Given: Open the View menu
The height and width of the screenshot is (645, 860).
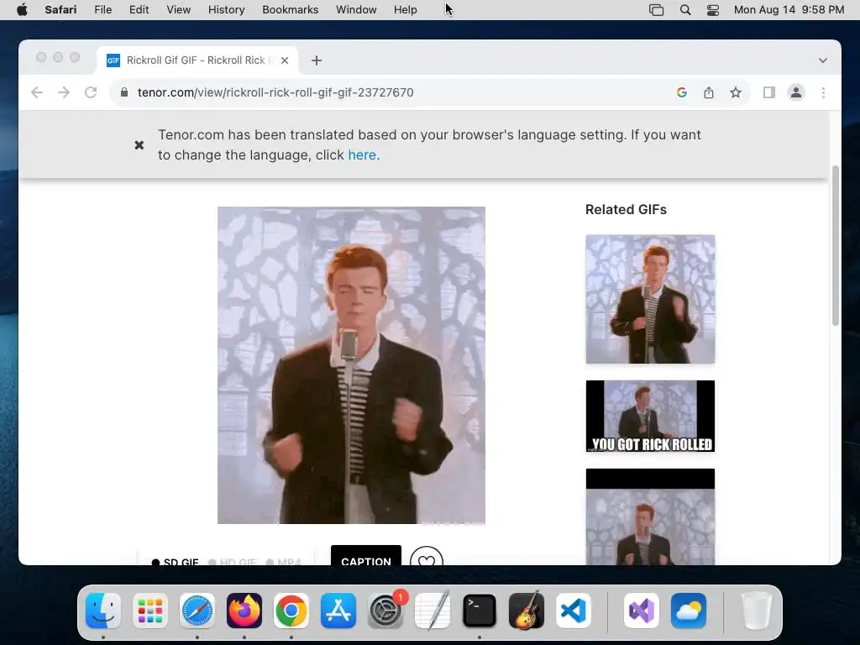Looking at the screenshot, I should 178,10.
